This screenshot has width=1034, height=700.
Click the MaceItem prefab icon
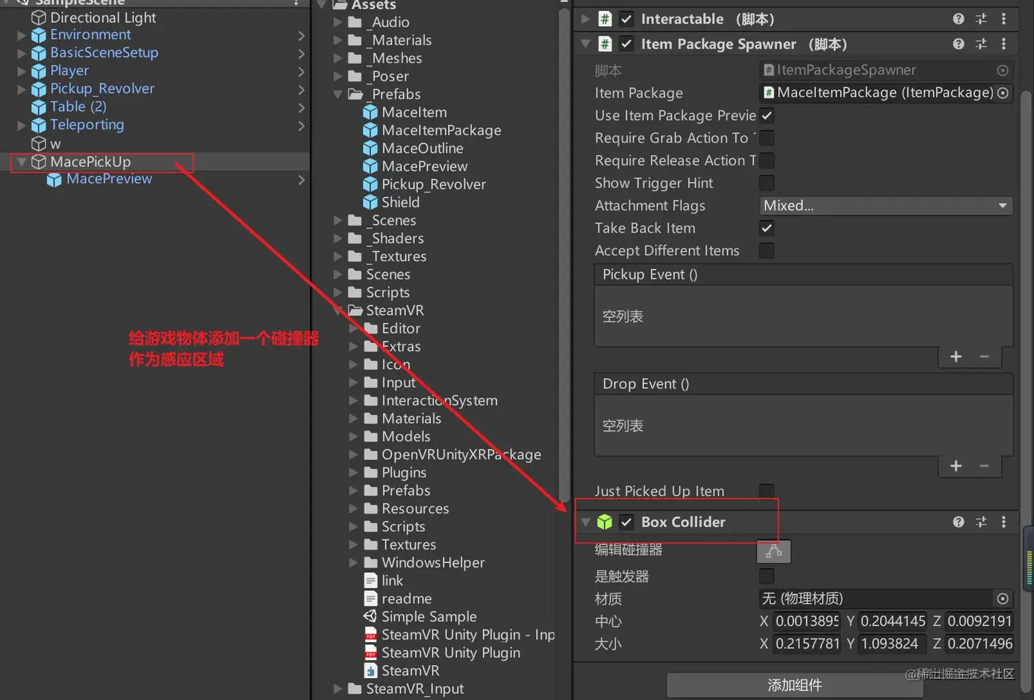click(x=370, y=112)
